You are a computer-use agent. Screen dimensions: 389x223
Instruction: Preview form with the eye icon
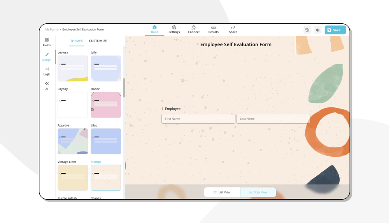pos(318,30)
